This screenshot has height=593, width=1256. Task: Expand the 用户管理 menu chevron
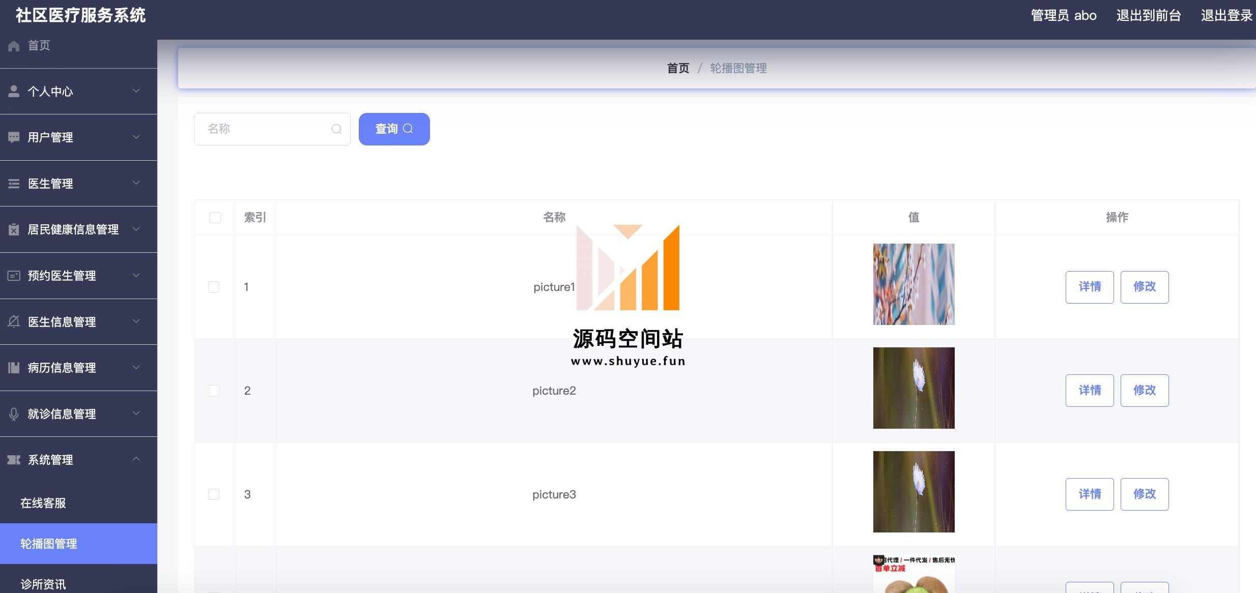[136, 137]
